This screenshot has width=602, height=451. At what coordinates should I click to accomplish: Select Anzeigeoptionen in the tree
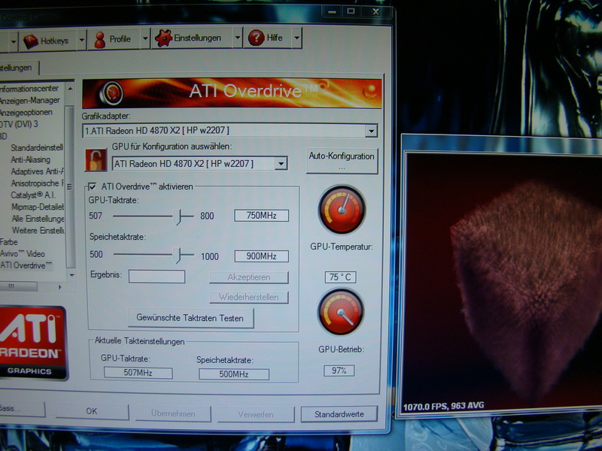[26, 112]
